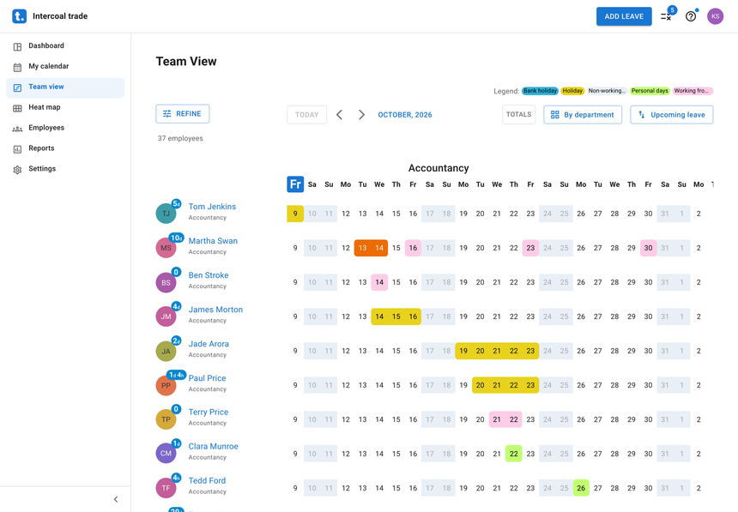Click the Settings gear icon
Screen dimensions: 738x512
17,170
